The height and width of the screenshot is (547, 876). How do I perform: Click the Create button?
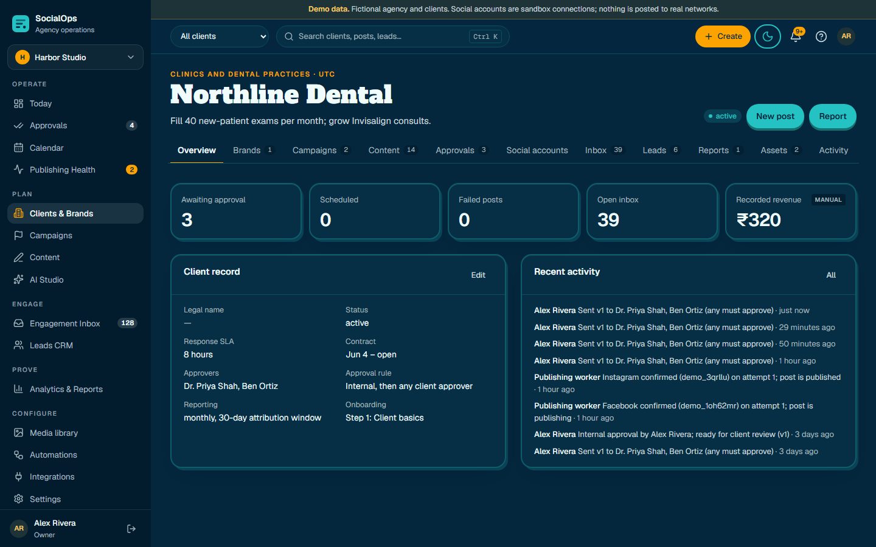point(723,36)
